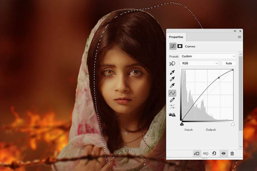The width and height of the screenshot is (257, 171).
Task: Delete the Curves adjustment layer
Action: (x=232, y=154)
